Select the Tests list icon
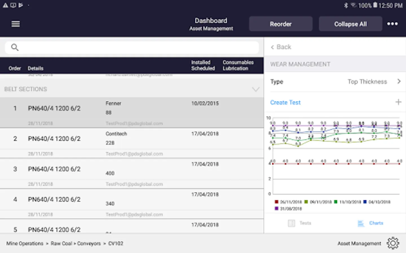The width and height of the screenshot is (406, 253). [291, 223]
